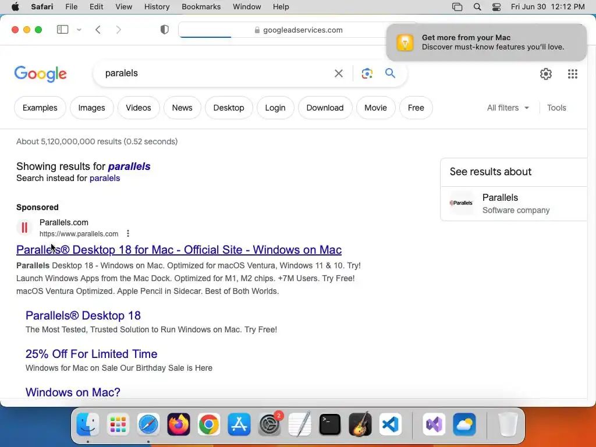Select the News filter chip

coord(182,108)
